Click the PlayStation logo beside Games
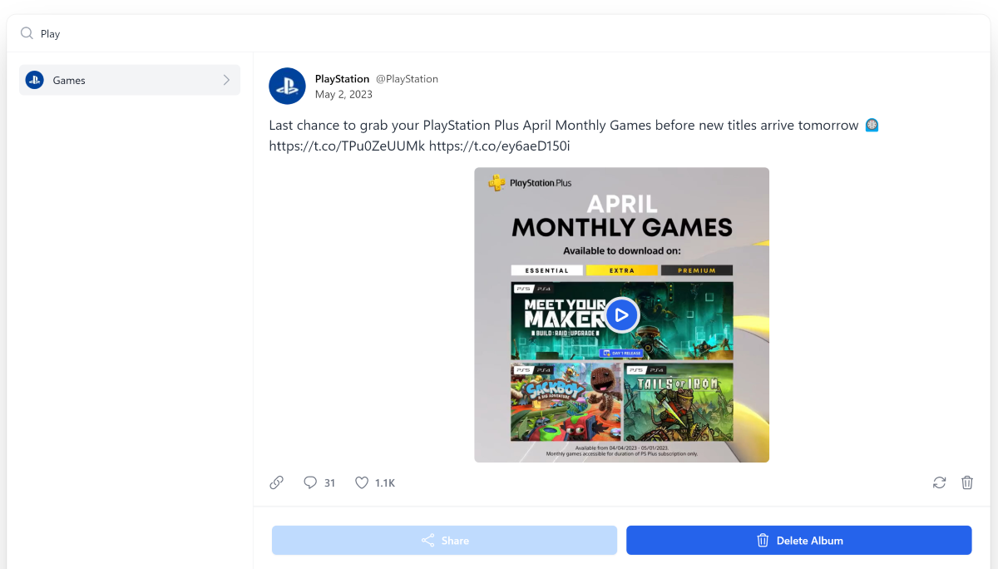 pyautogui.click(x=34, y=80)
